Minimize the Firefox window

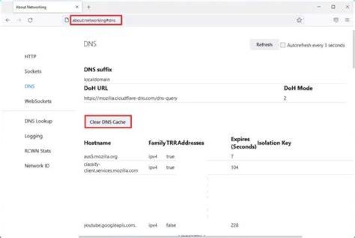tap(319, 7)
